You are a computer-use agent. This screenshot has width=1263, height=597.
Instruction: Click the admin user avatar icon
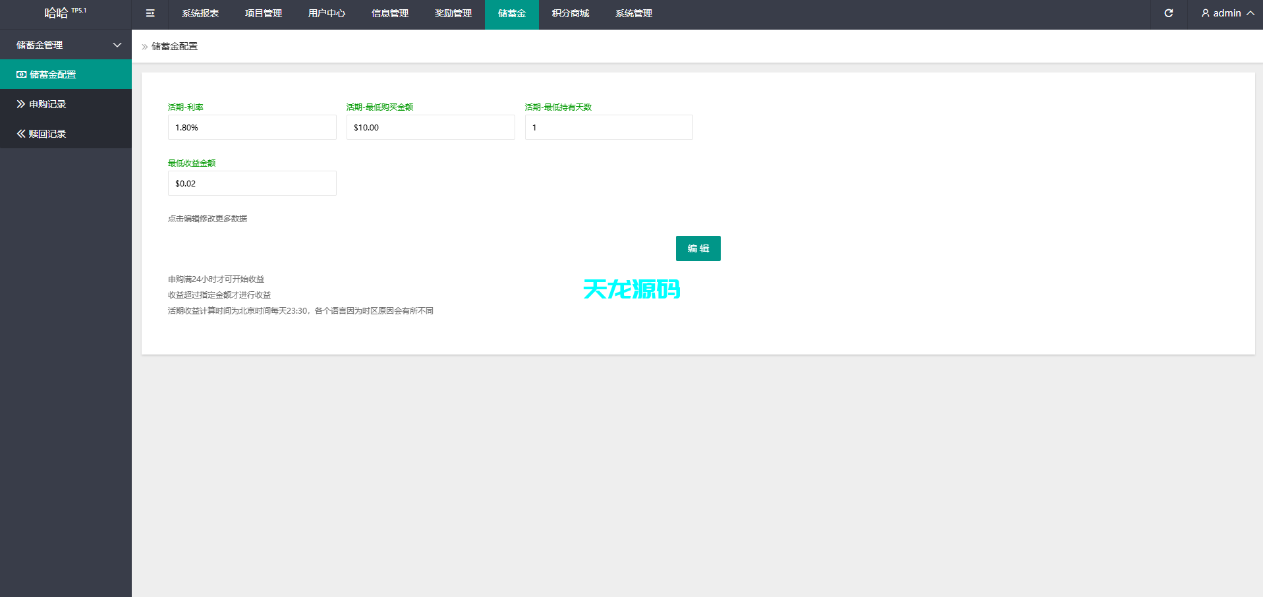coord(1206,13)
